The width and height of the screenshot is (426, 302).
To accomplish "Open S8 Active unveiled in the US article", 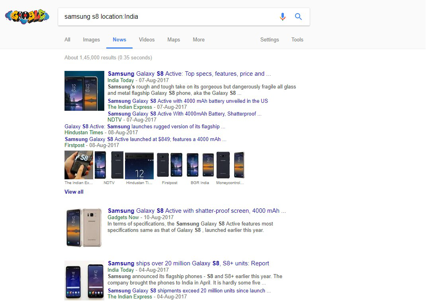I will pos(188,101).
